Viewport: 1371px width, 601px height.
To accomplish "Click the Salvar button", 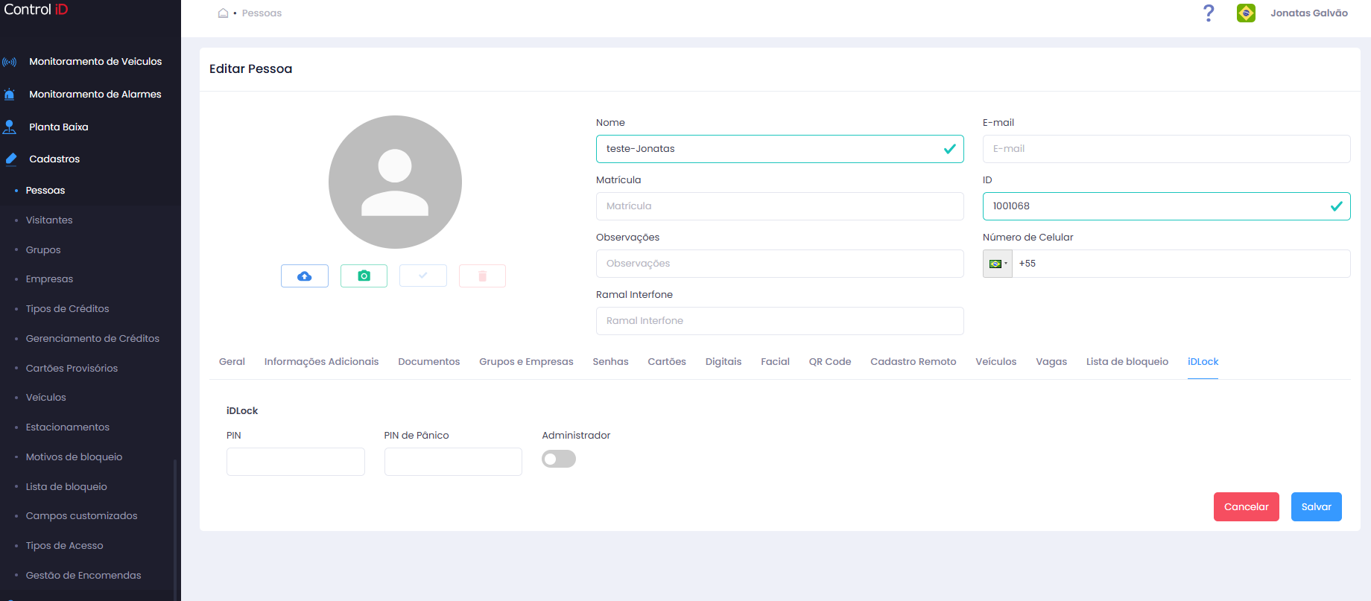I will pyautogui.click(x=1316, y=506).
